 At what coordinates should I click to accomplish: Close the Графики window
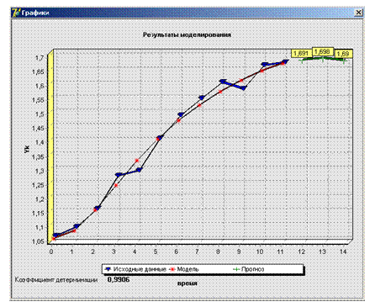pos(358,13)
